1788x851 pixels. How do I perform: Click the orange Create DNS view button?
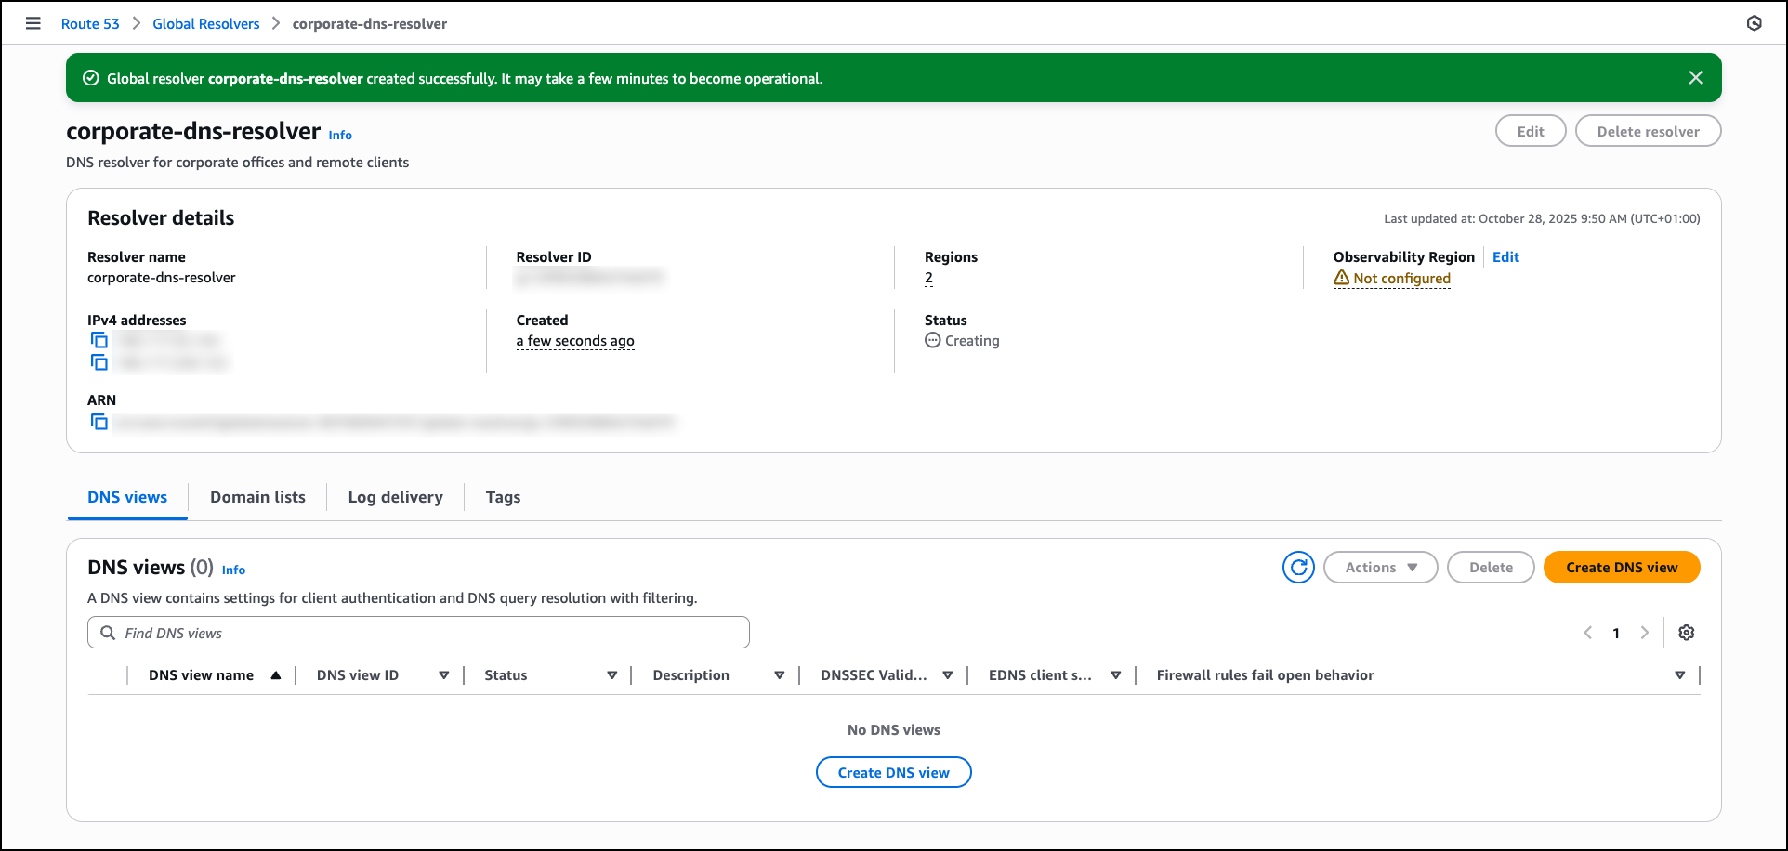(x=1621, y=568)
